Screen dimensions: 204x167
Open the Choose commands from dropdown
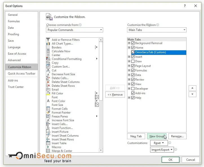click(x=74, y=30)
